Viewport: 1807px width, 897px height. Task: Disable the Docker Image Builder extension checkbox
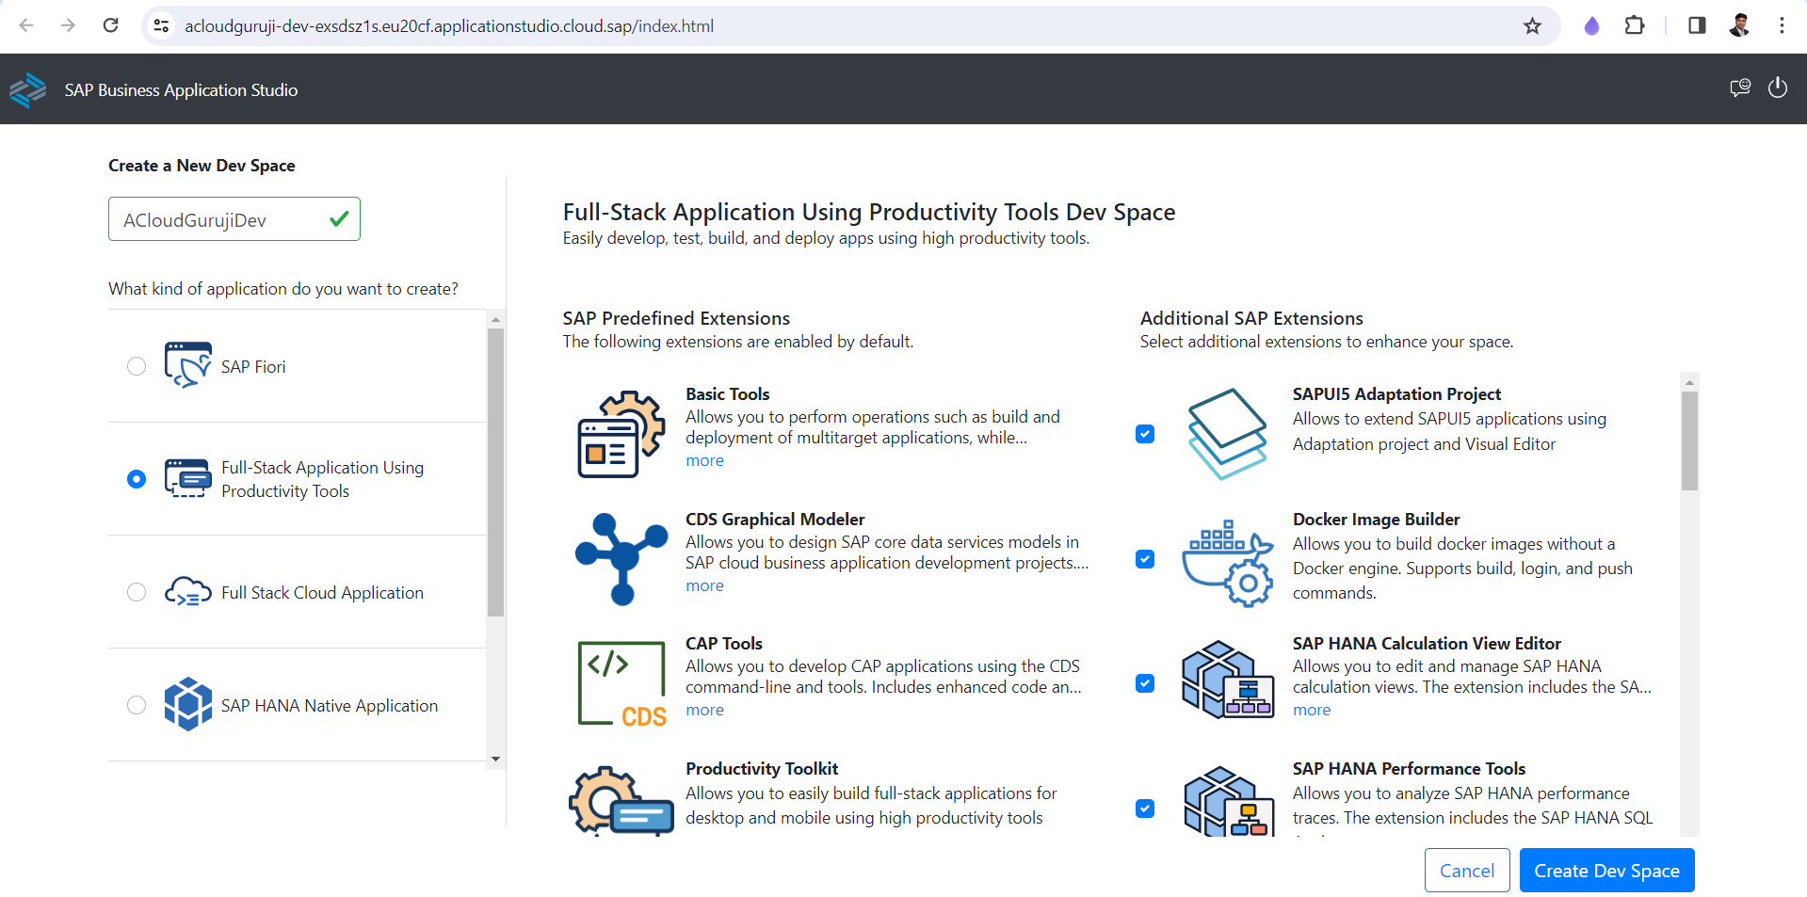(x=1145, y=559)
